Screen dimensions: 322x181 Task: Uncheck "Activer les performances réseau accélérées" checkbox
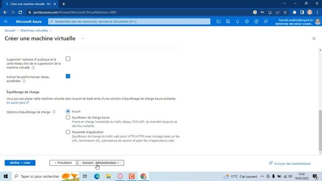click(x=68, y=76)
